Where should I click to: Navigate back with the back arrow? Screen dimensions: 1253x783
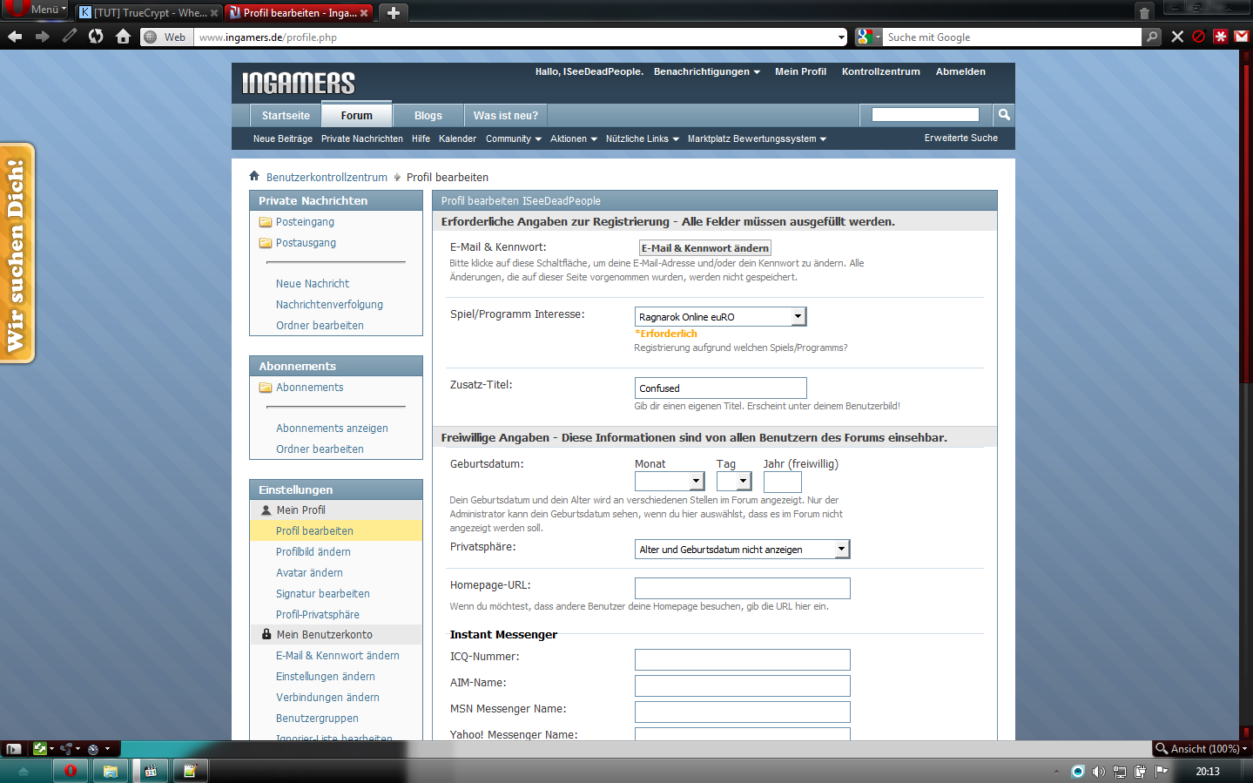pos(15,37)
